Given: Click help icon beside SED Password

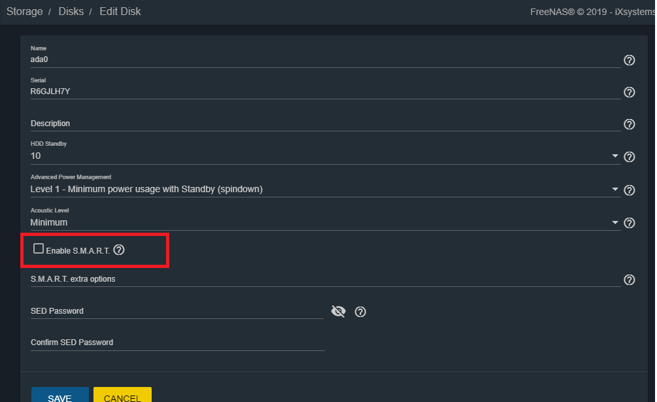Looking at the screenshot, I should (360, 312).
